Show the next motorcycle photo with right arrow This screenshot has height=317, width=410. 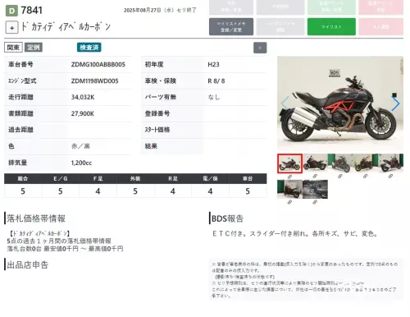[x=395, y=103]
